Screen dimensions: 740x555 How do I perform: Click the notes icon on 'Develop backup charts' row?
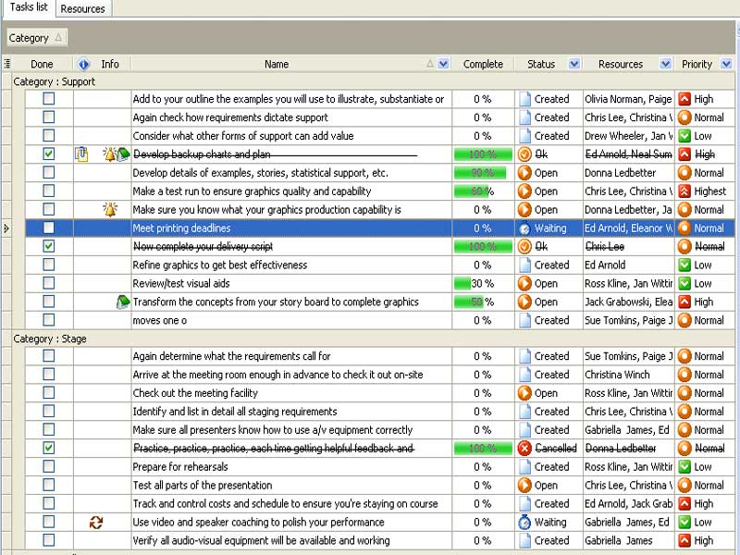pyautogui.click(x=81, y=154)
